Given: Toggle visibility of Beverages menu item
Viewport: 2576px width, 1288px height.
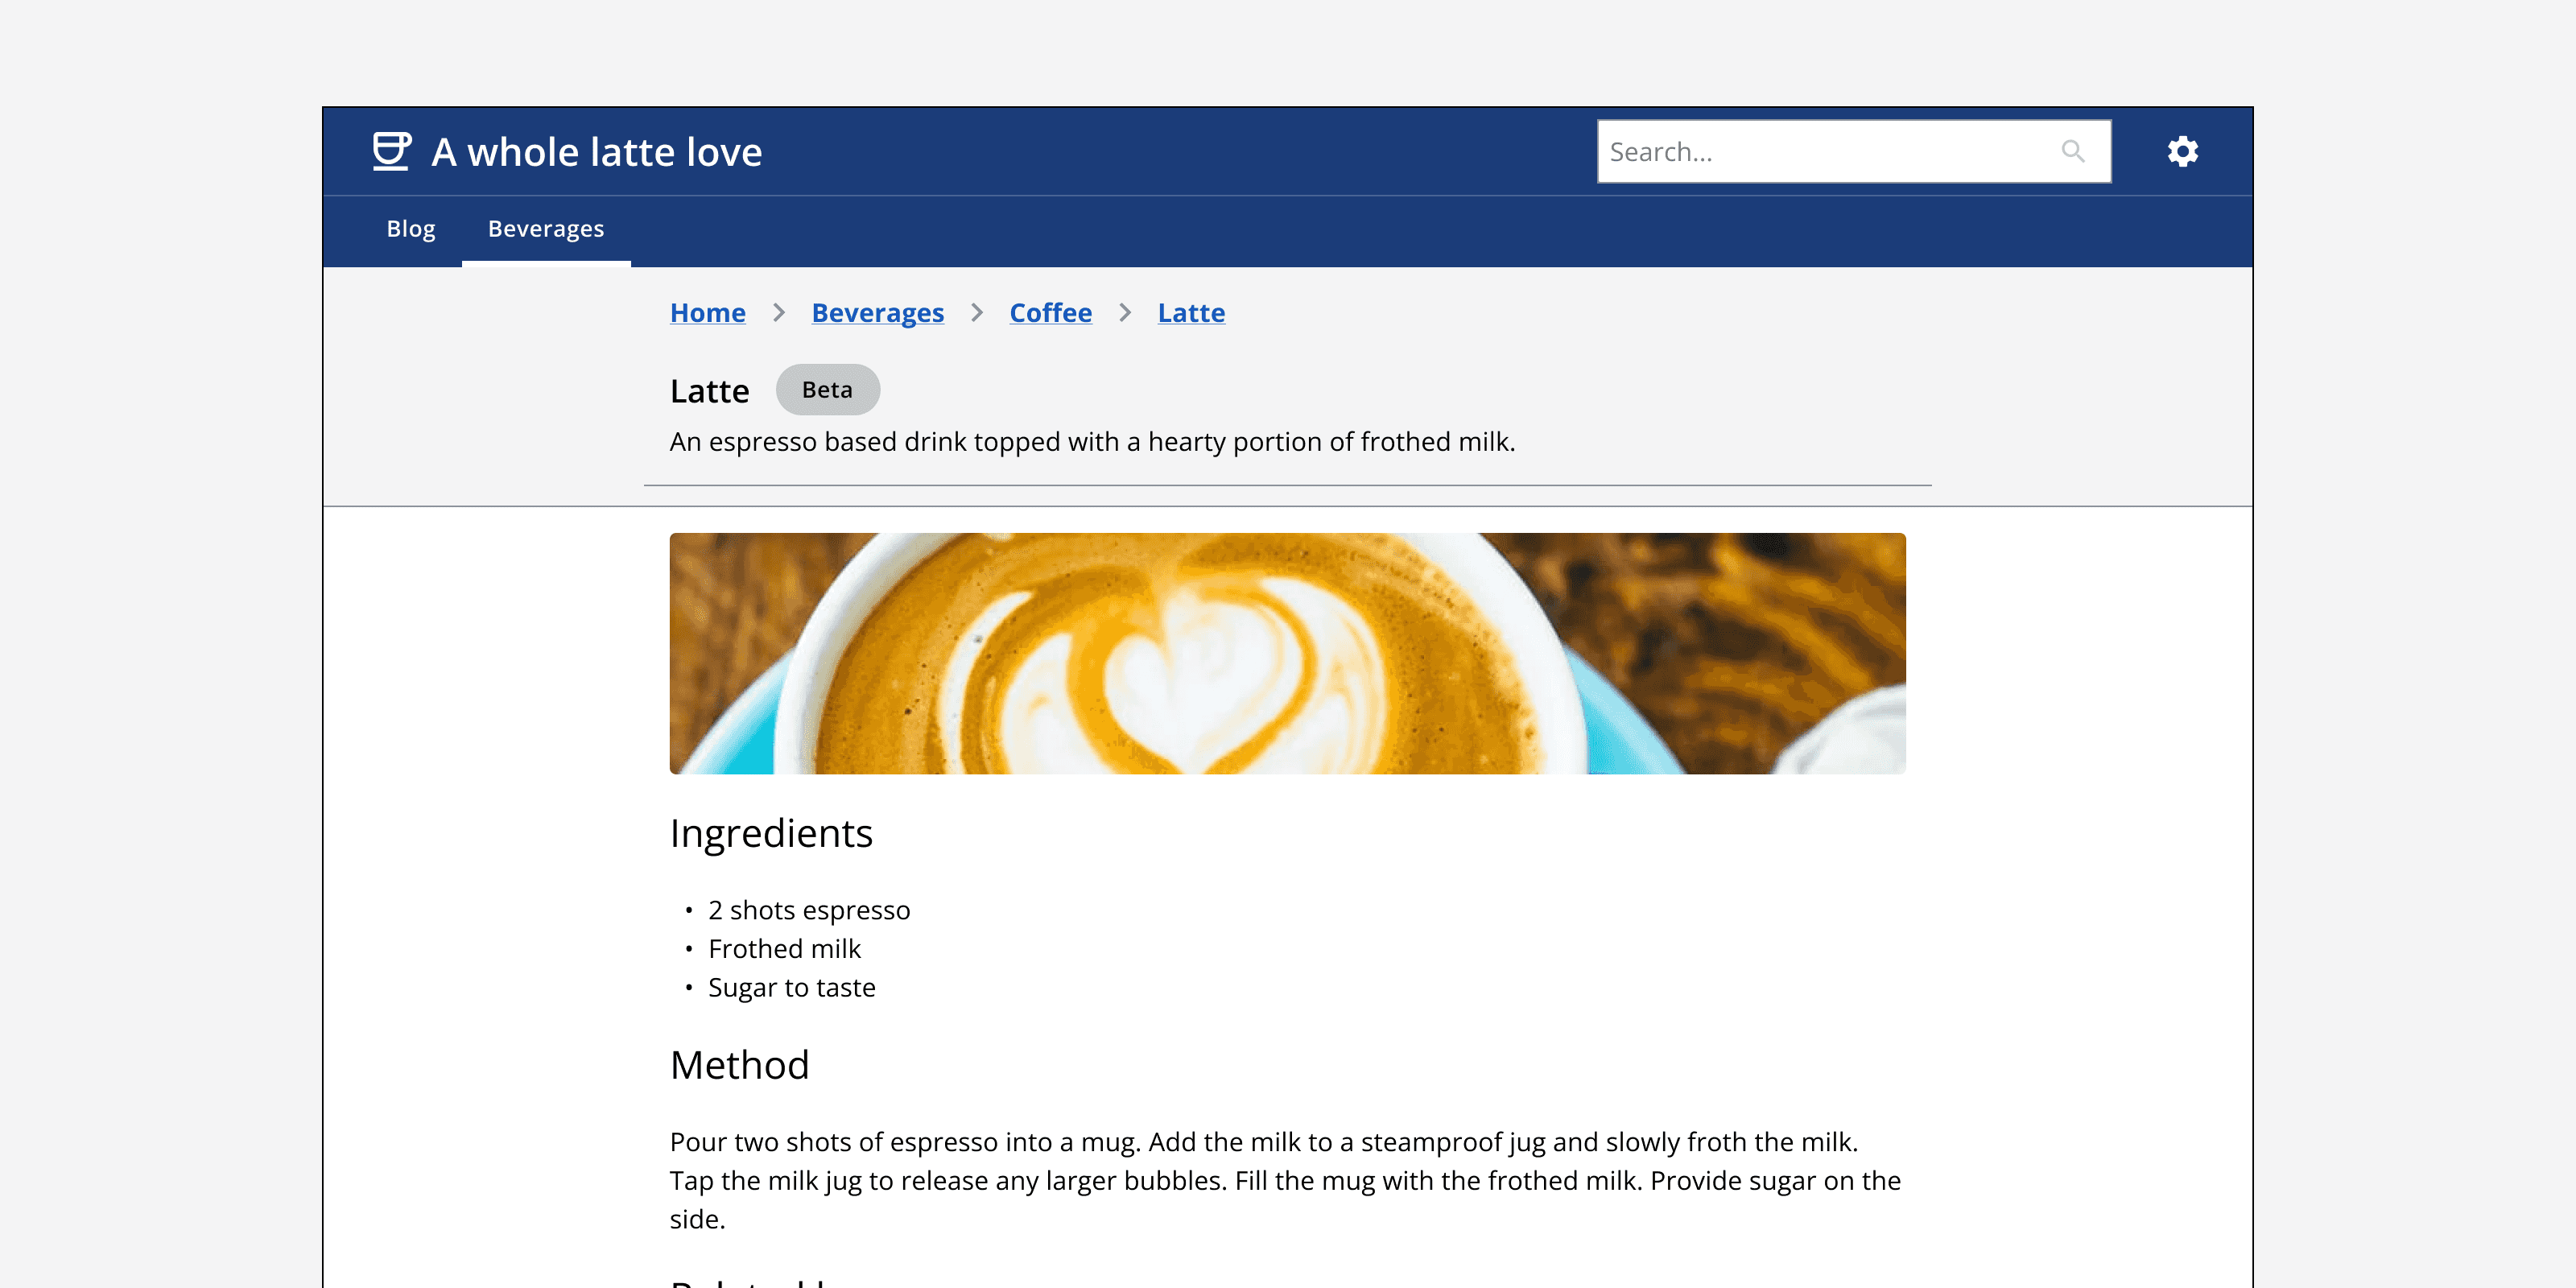Looking at the screenshot, I should point(546,229).
